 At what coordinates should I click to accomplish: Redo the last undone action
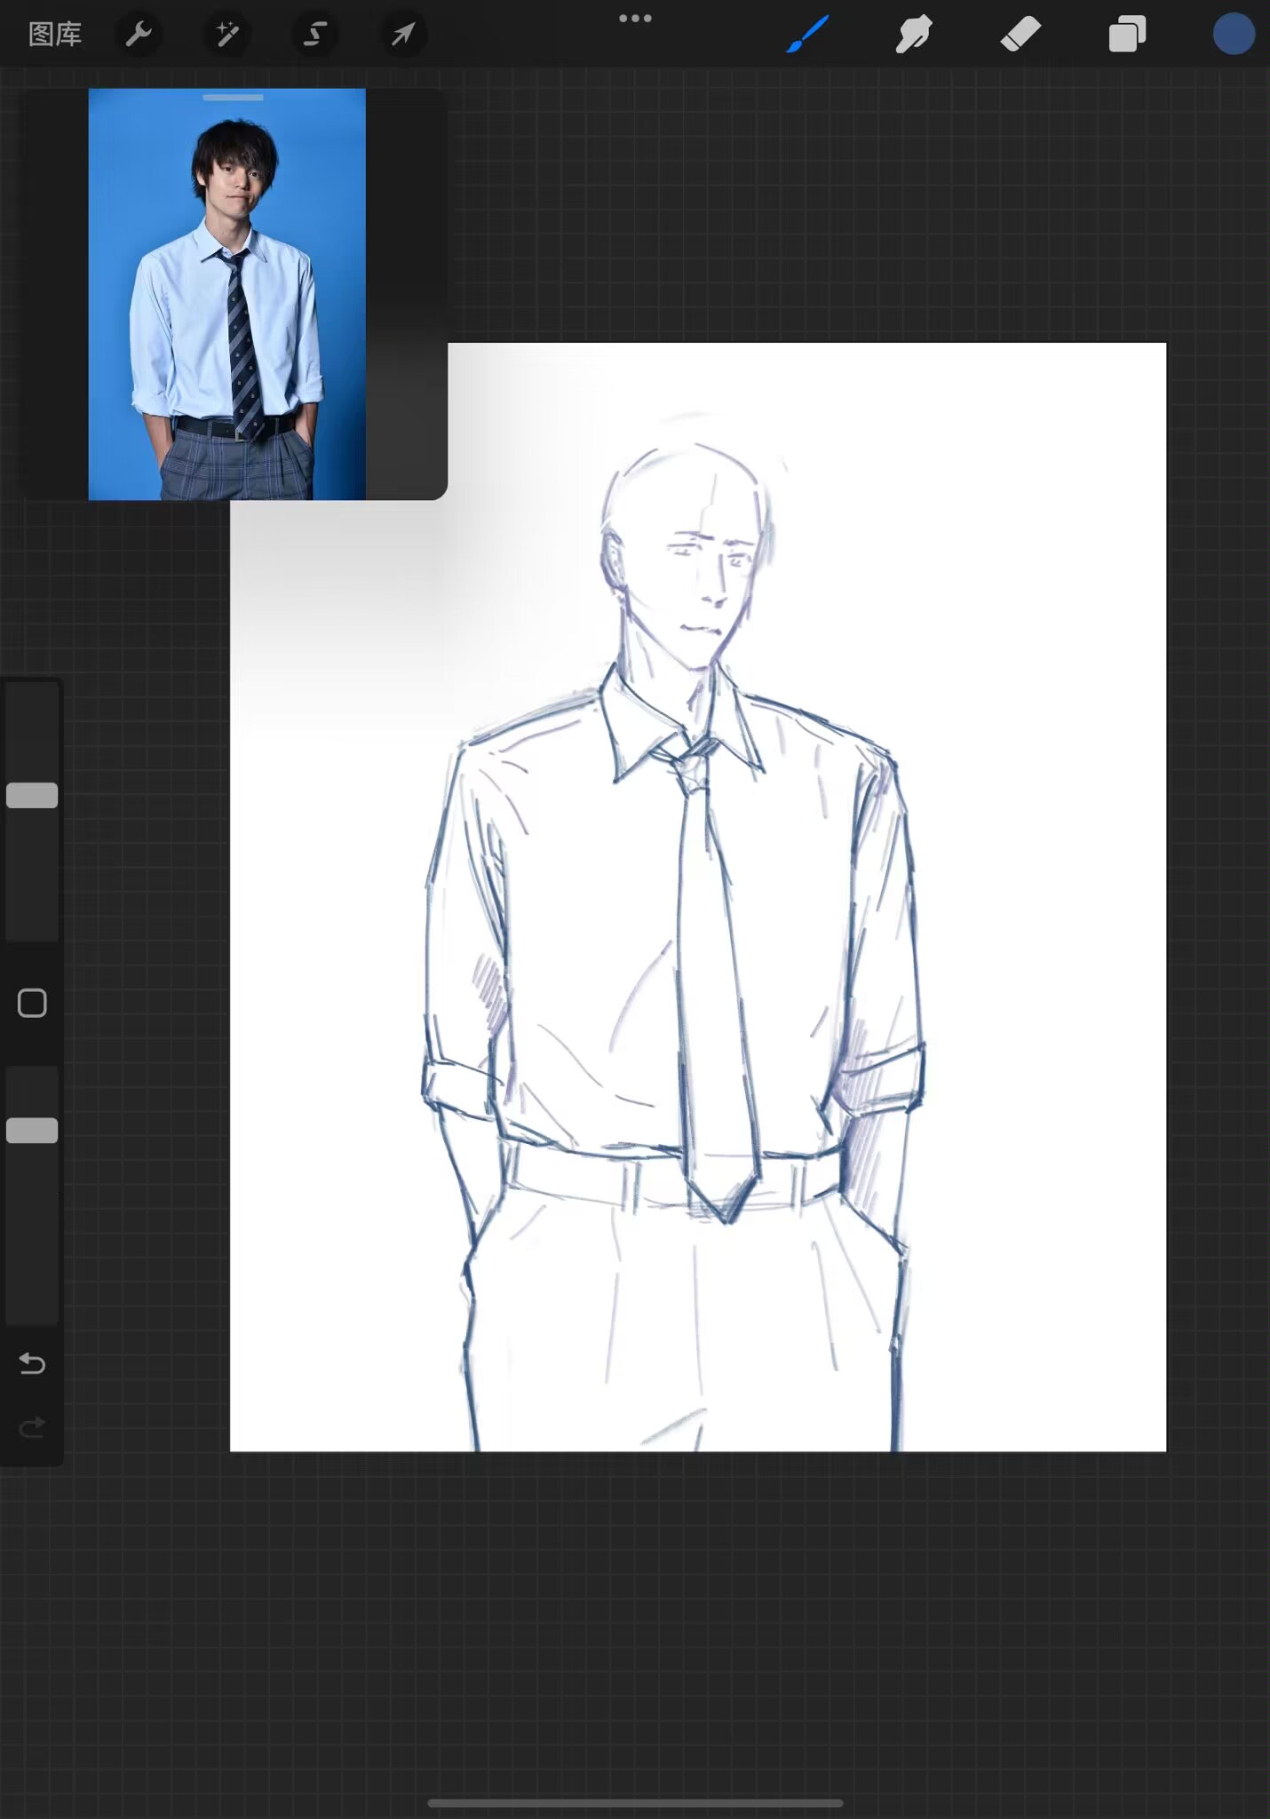32,1427
